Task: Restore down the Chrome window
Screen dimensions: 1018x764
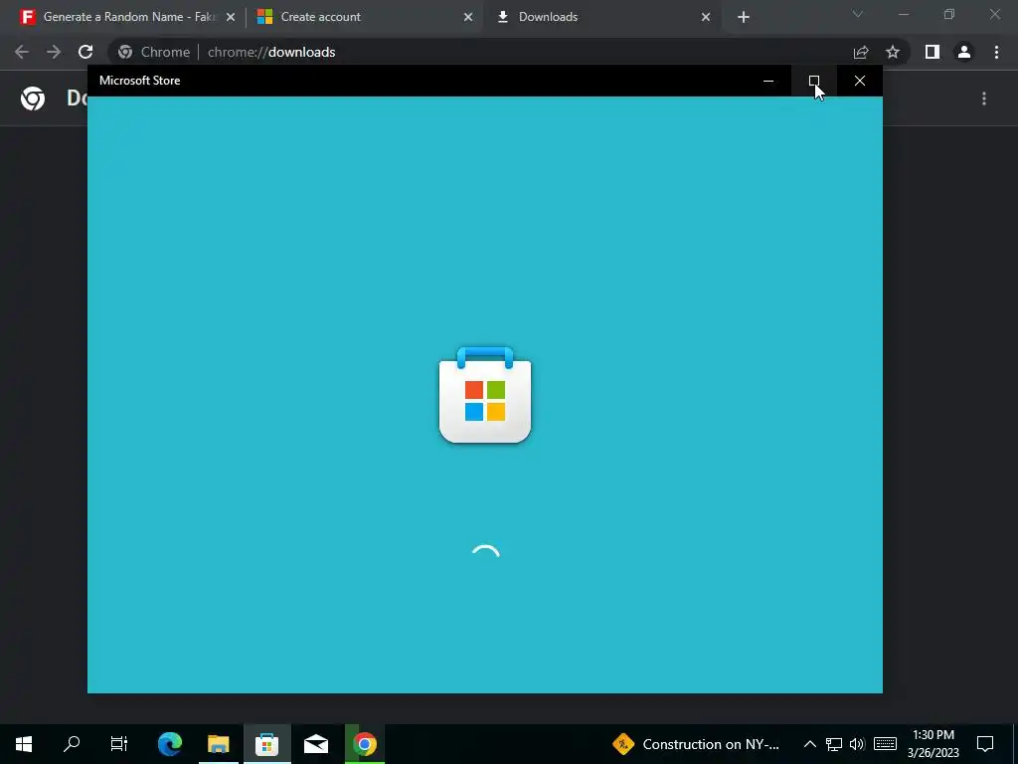Action: point(949,14)
